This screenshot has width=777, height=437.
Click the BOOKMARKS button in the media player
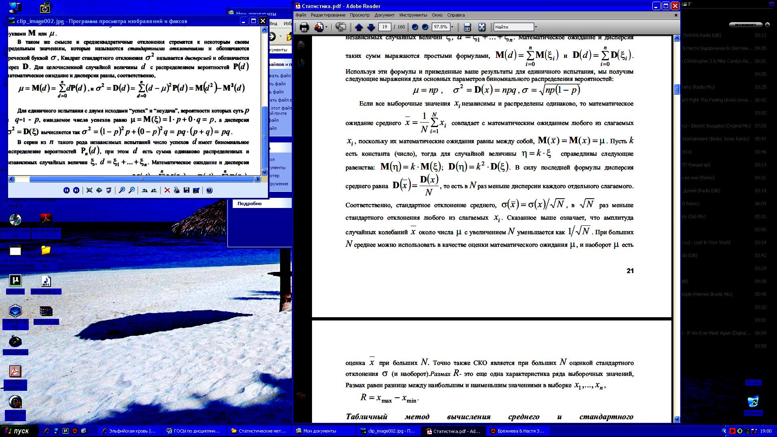coord(745,25)
